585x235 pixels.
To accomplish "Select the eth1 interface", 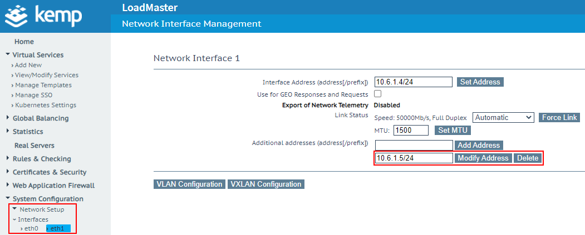I will tap(58, 229).
